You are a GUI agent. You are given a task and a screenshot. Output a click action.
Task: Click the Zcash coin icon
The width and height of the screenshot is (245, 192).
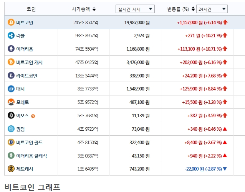coord(11,169)
